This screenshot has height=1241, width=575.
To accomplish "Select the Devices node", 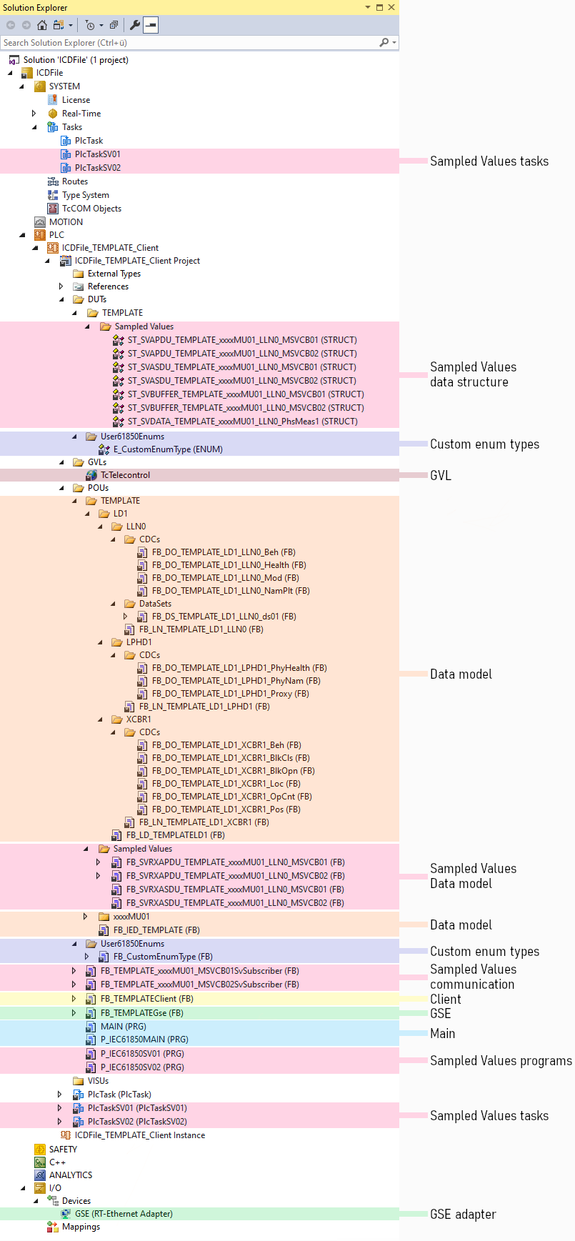I will click(x=76, y=1201).
